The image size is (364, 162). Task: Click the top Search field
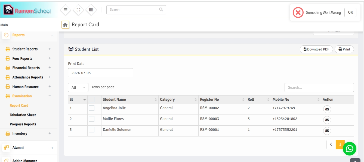pyautogui.click(x=136, y=10)
